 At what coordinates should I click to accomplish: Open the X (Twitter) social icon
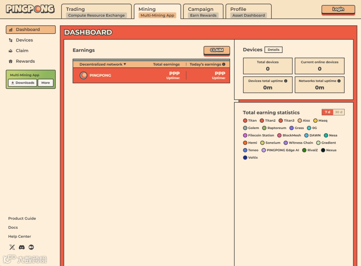point(12,247)
